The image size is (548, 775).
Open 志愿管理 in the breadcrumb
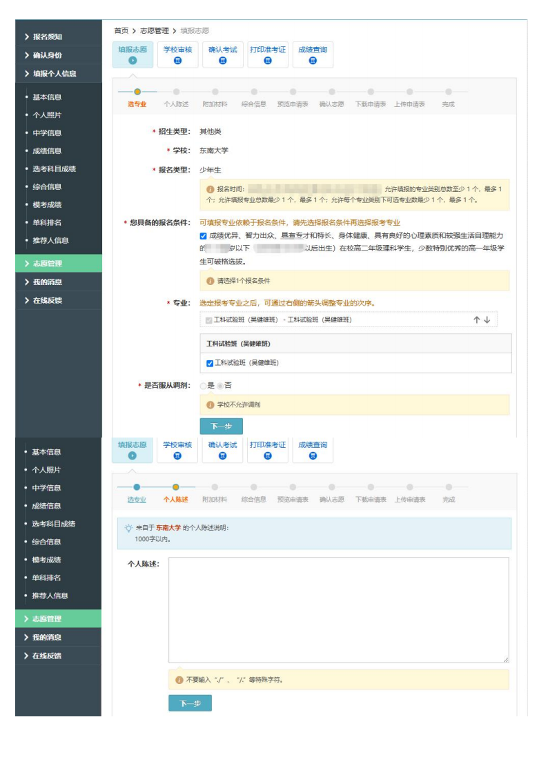click(x=154, y=30)
